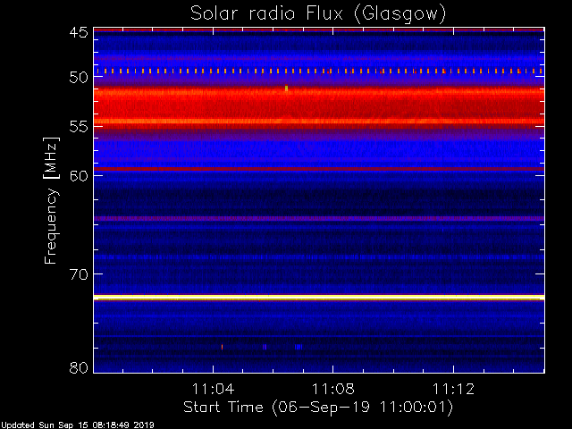The height and width of the screenshot is (429, 572).
Task: Click the 11:12 time tick label
Action: pos(453,389)
